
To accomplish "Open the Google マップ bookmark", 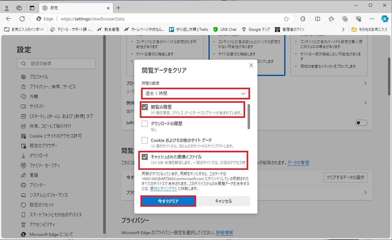I will 256,30.
